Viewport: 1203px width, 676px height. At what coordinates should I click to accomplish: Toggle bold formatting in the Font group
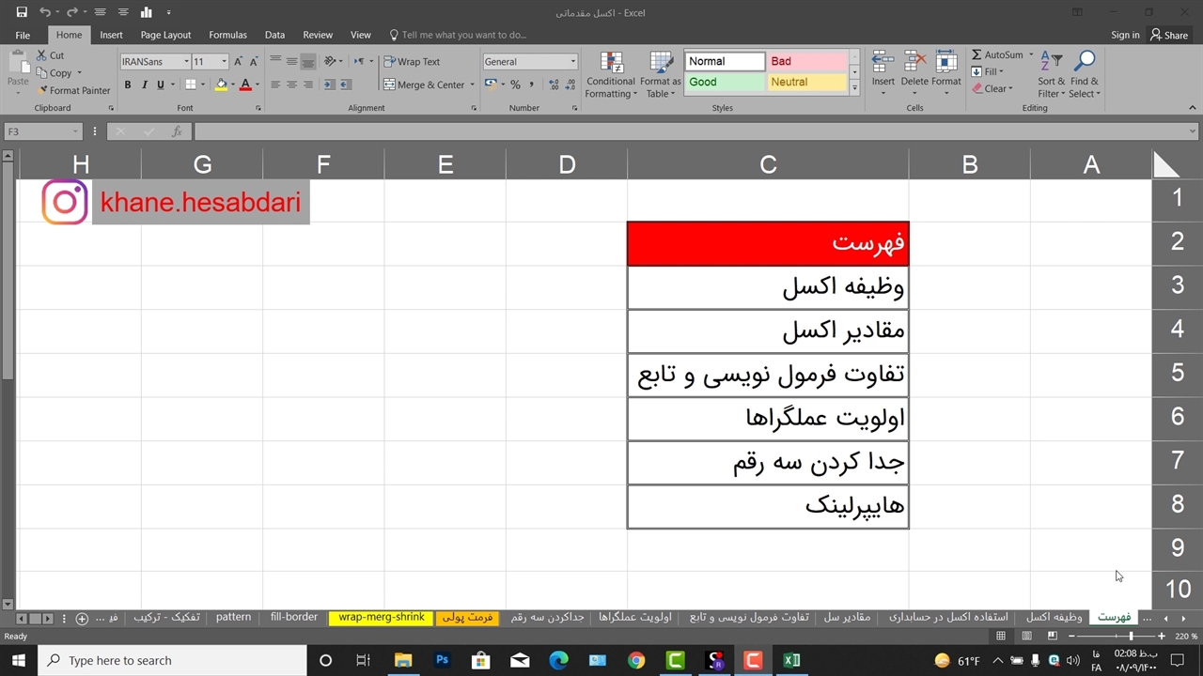tap(128, 84)
